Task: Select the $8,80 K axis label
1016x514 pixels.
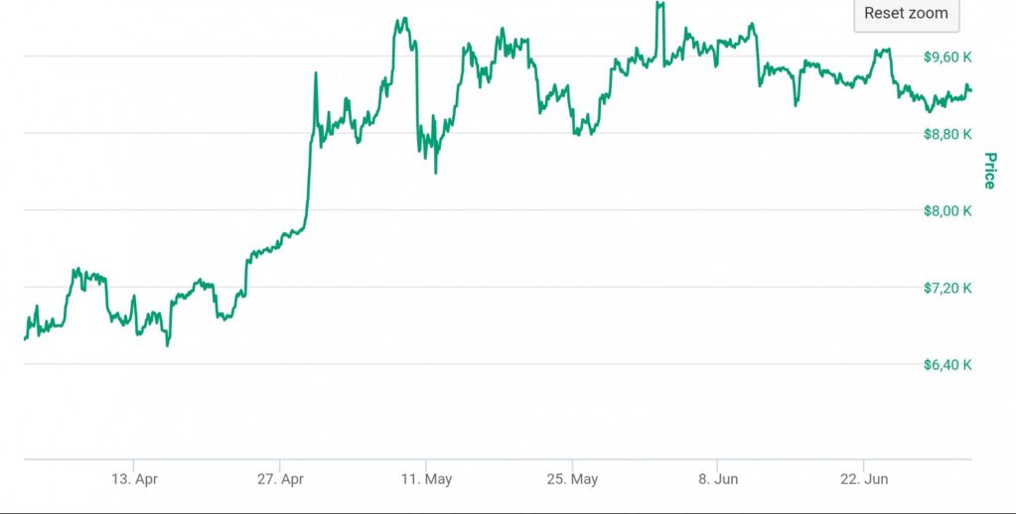Action: pos(947,134)
